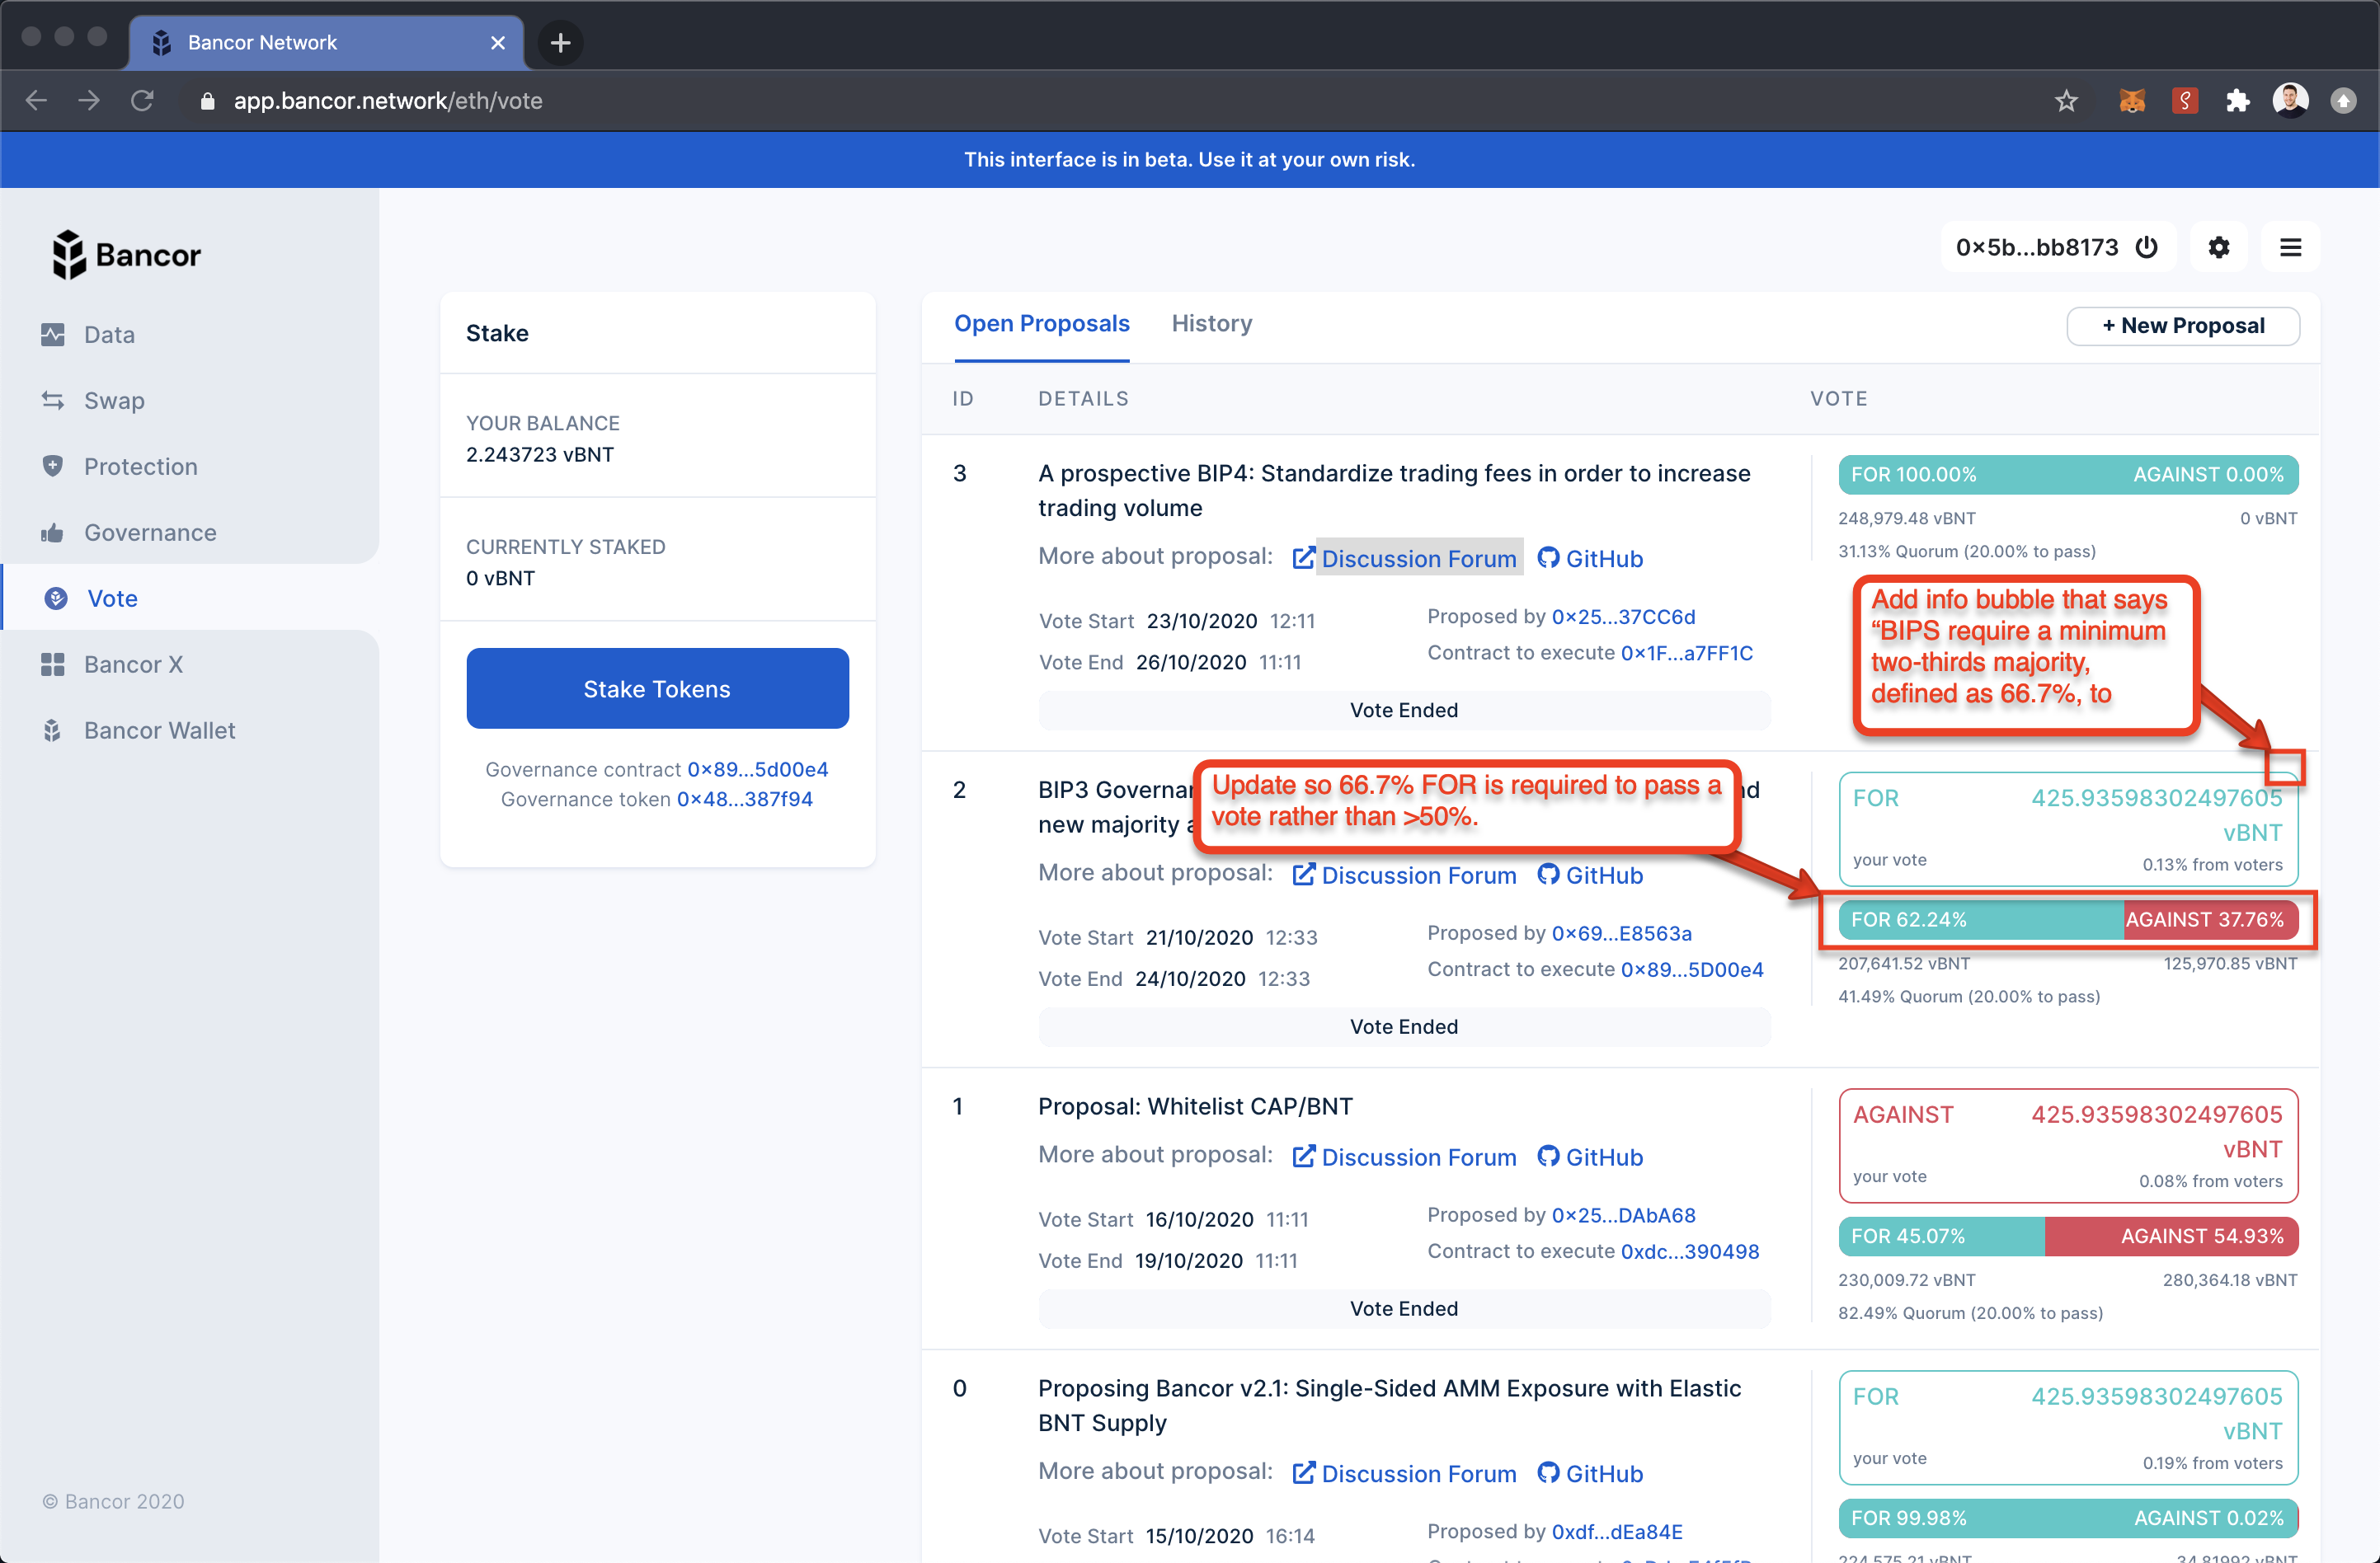Disconnect wallet with the power icon

click(2147, 246)
